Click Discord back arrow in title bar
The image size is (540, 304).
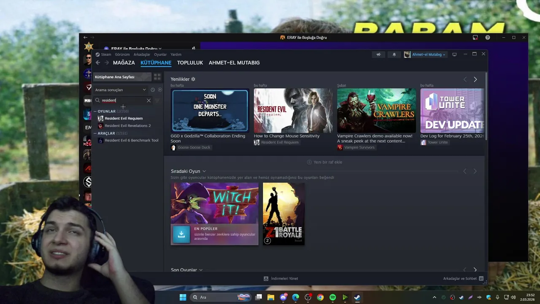pyautogui.click(x=85, y=38)
